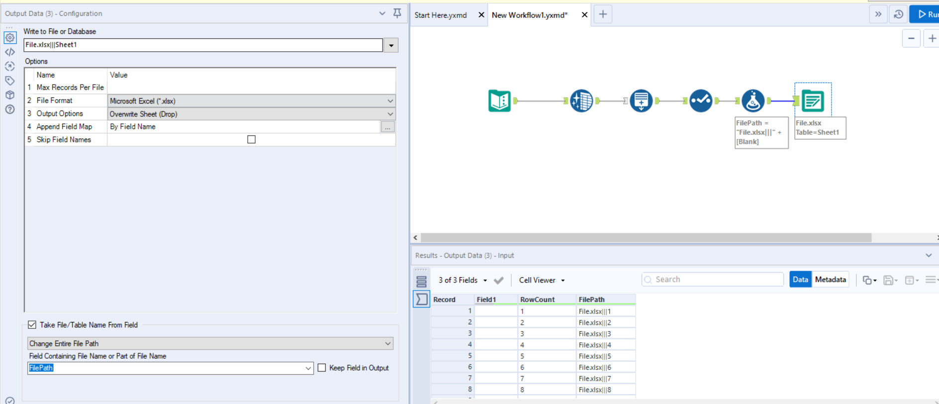Switch to the Metadata tab in Results
The height and width of the screenshot is (404, 939).
pyautogui.click(x=830, y=280)
